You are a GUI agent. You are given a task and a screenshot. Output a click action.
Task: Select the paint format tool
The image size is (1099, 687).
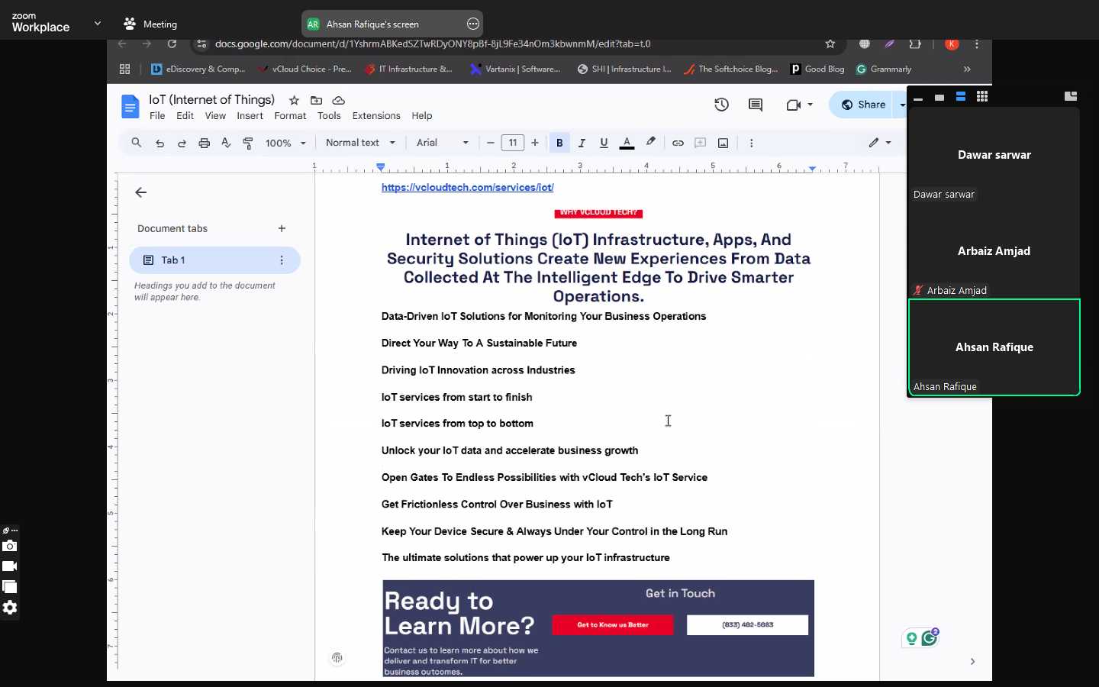click(x=248, y=143)
